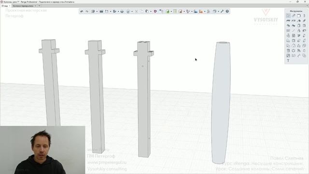Add a new tab with the plus button
This screenshot has width=309, height=174.
39,6
